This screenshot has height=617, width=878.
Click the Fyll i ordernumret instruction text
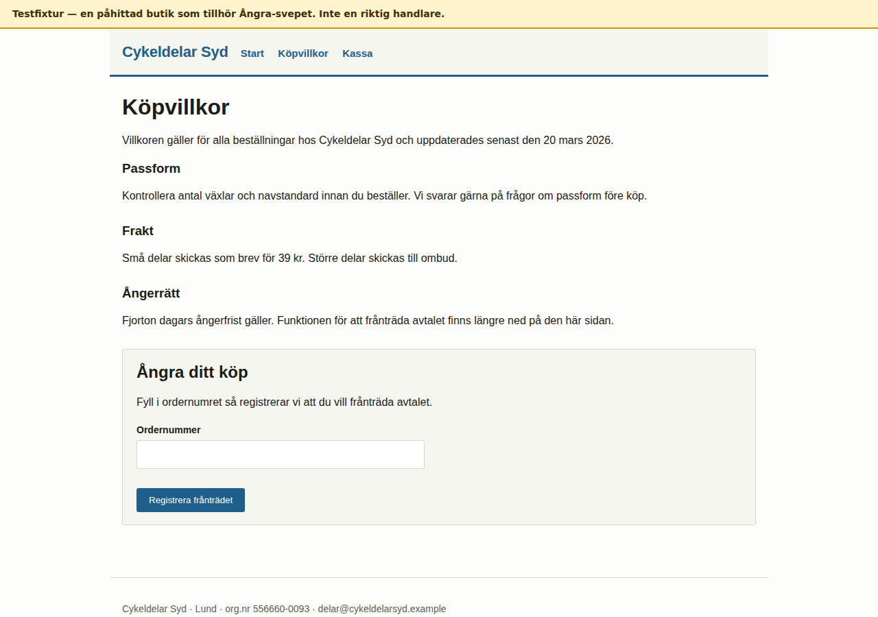point(284,402)
